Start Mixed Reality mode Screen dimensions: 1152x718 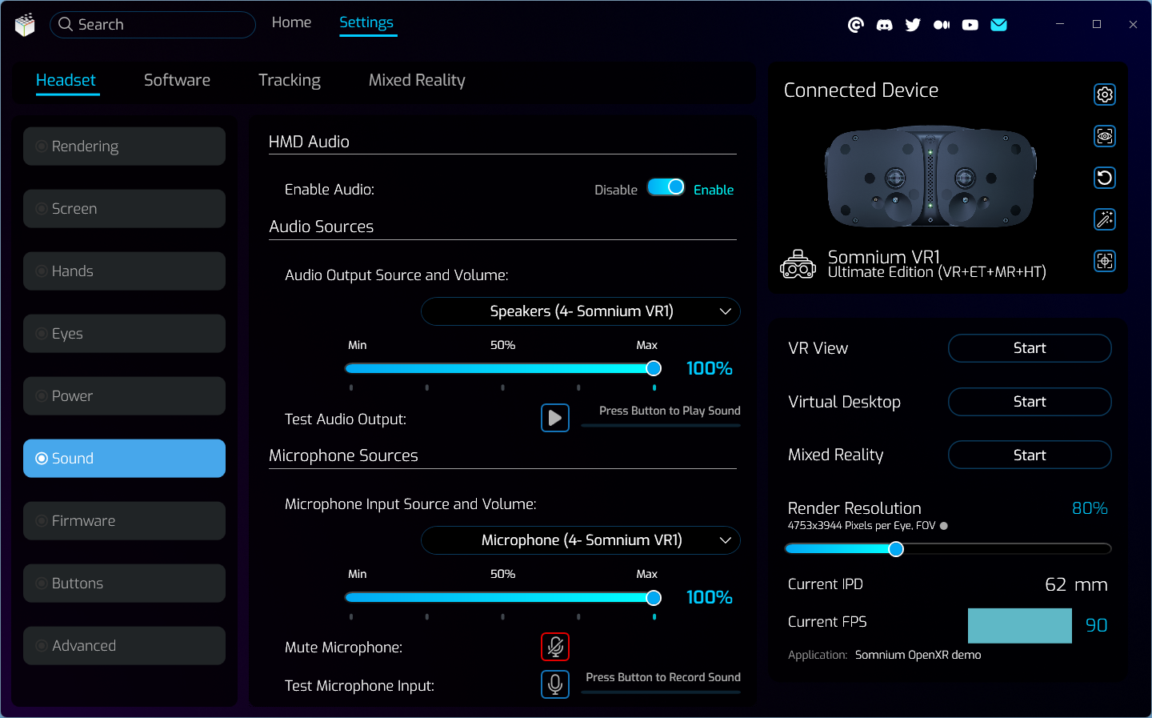[x=1029, y=455]
